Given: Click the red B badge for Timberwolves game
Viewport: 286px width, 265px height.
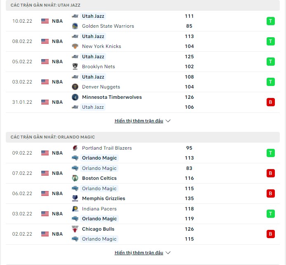Looking at the screenshot, I should click(271, 102).
